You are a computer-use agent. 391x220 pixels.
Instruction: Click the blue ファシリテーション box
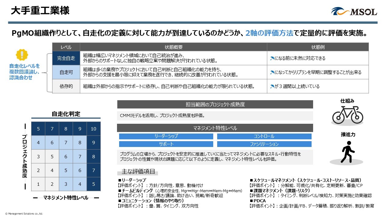pyautogui.click(x=264, y=144)
